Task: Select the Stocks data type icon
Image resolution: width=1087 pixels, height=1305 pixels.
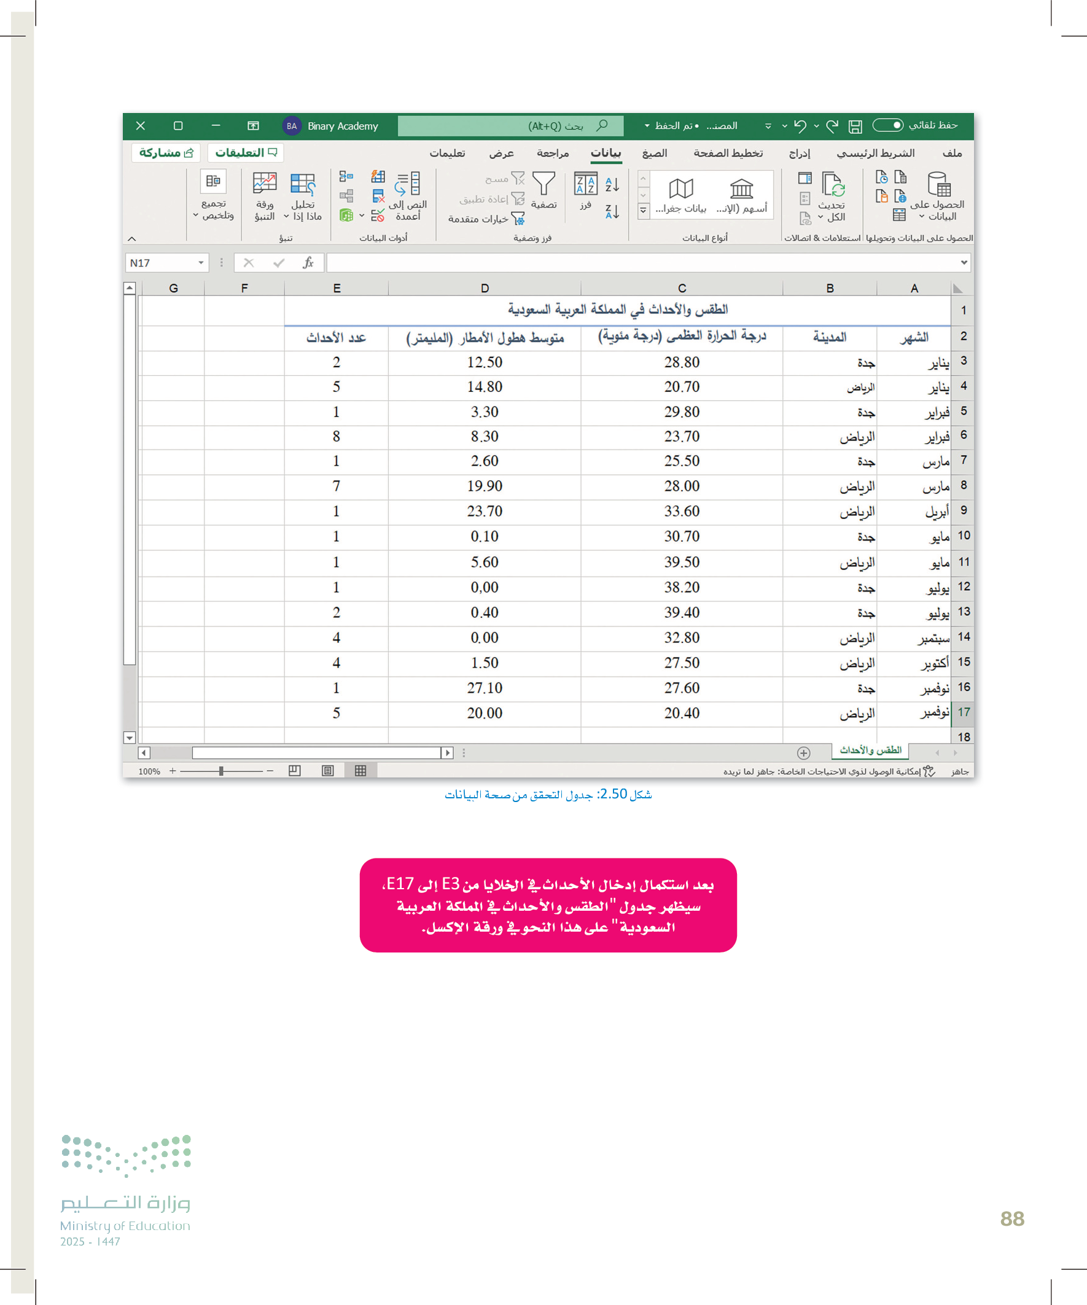Action: 741,189
